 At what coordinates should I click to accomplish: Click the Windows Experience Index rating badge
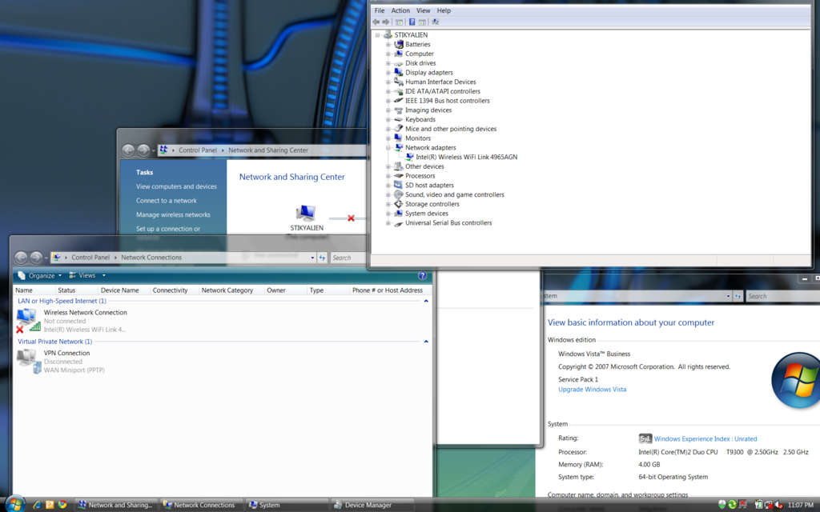coord(645,438)
